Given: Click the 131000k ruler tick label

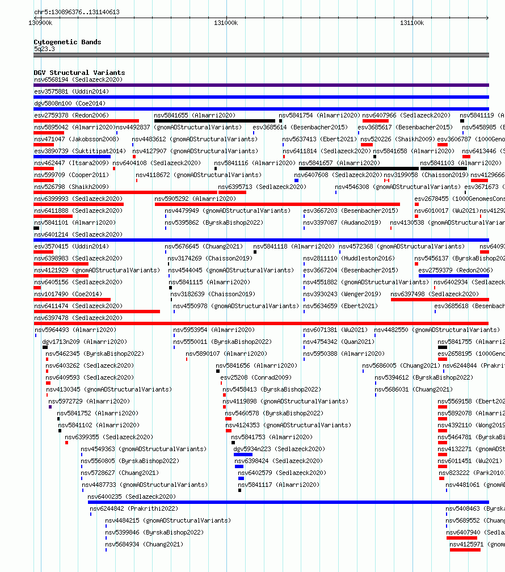Looking at the screenshot, I should pyautogui.click(x=226, y=23).
